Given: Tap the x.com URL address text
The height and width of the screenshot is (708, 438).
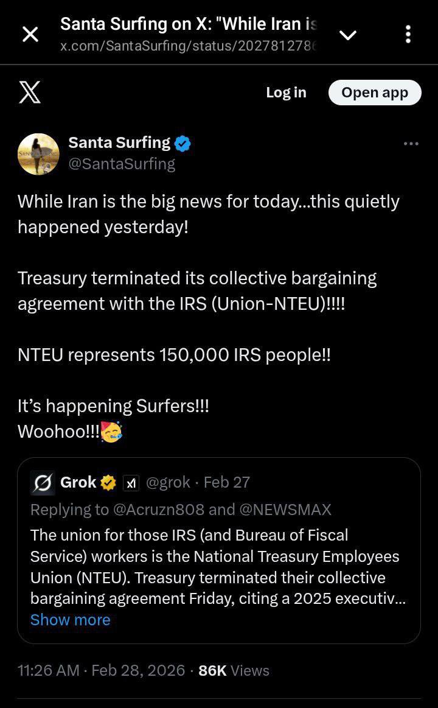Looking at the screenshot, I should 189,46.
